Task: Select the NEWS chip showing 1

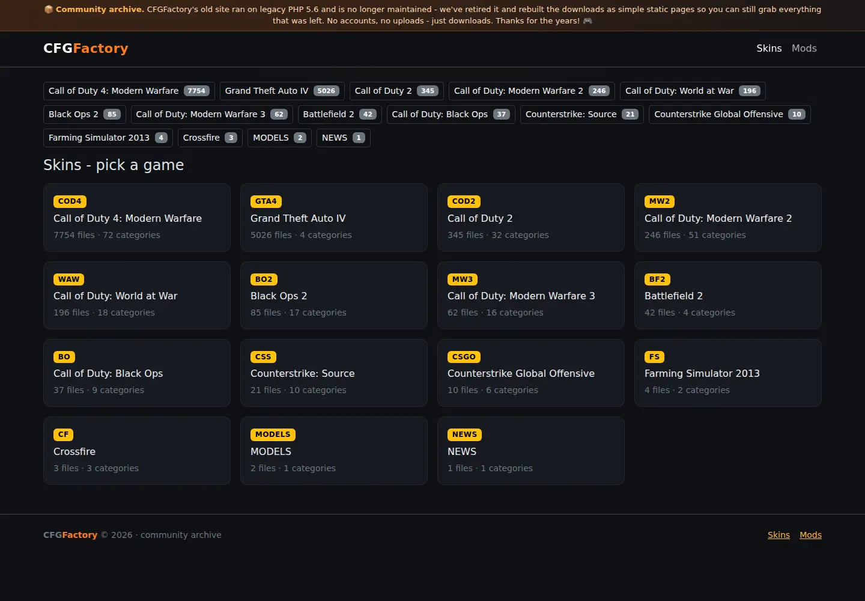Action: click(x=344, y=138)
